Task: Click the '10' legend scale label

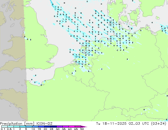Action: [x=33, y=129]
